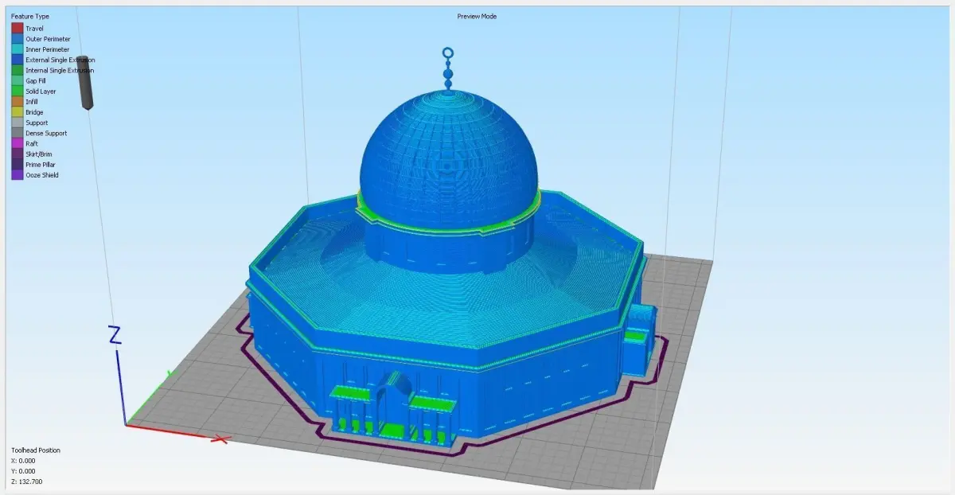Click the ring finial atop the dome
Screen dimensions: 955x495
(448, 54)
